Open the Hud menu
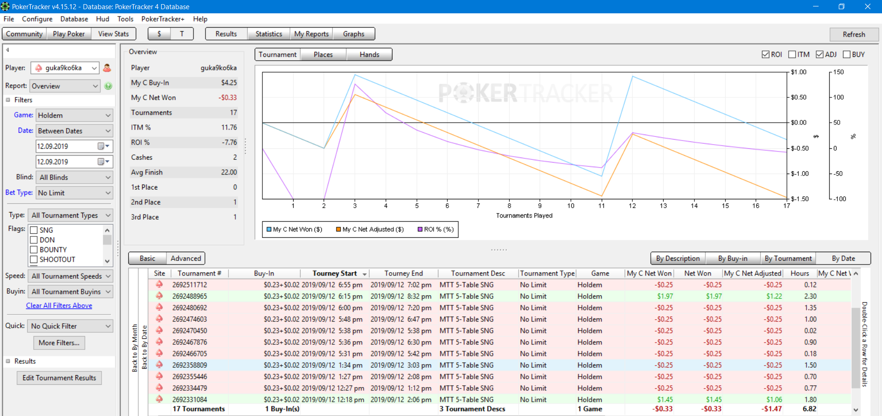 (102, 19)
